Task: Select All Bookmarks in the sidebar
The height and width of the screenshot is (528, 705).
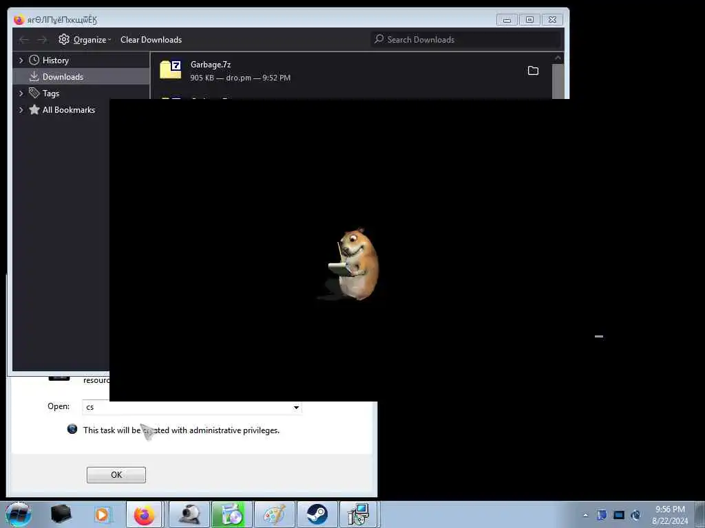Action: point(69,110)
